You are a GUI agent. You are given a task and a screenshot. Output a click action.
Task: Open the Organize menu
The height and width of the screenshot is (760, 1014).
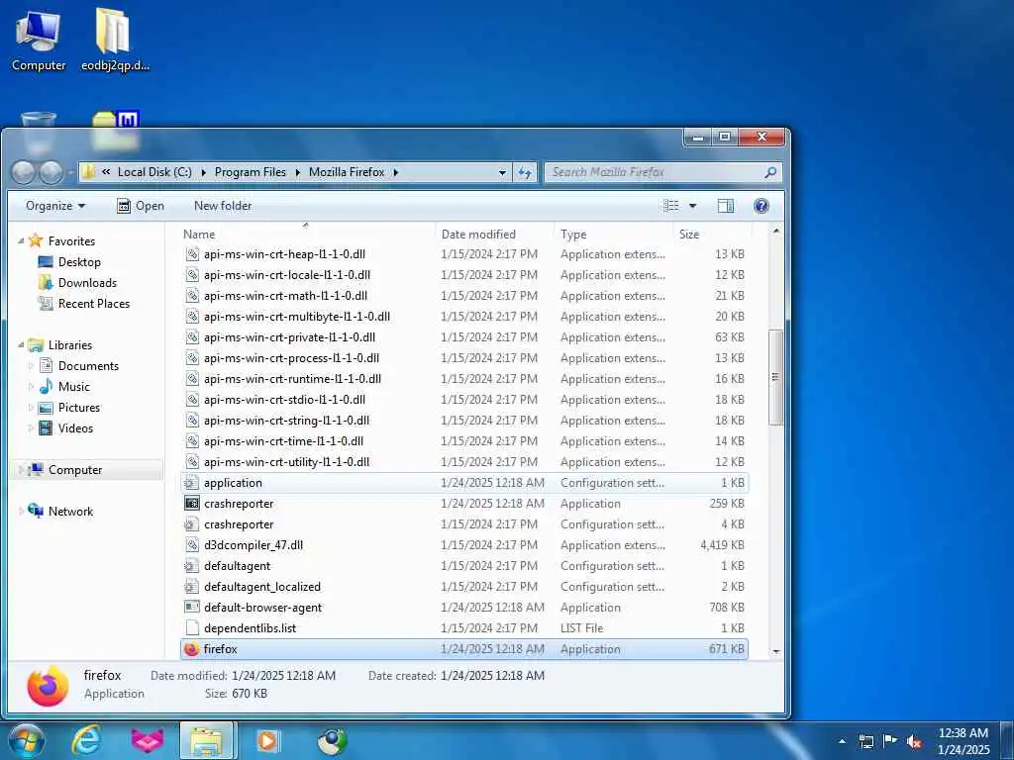point(55,206)
